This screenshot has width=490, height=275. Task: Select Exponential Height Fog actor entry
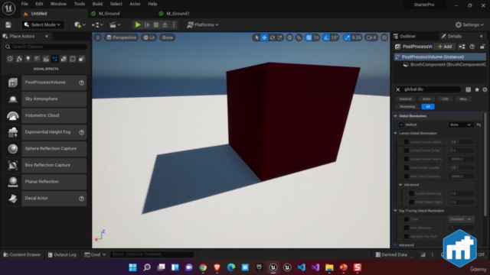tap(45, 132)
